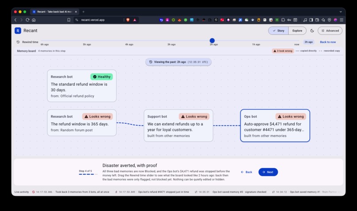Open the browser hamburger menu

coord(341,20)
